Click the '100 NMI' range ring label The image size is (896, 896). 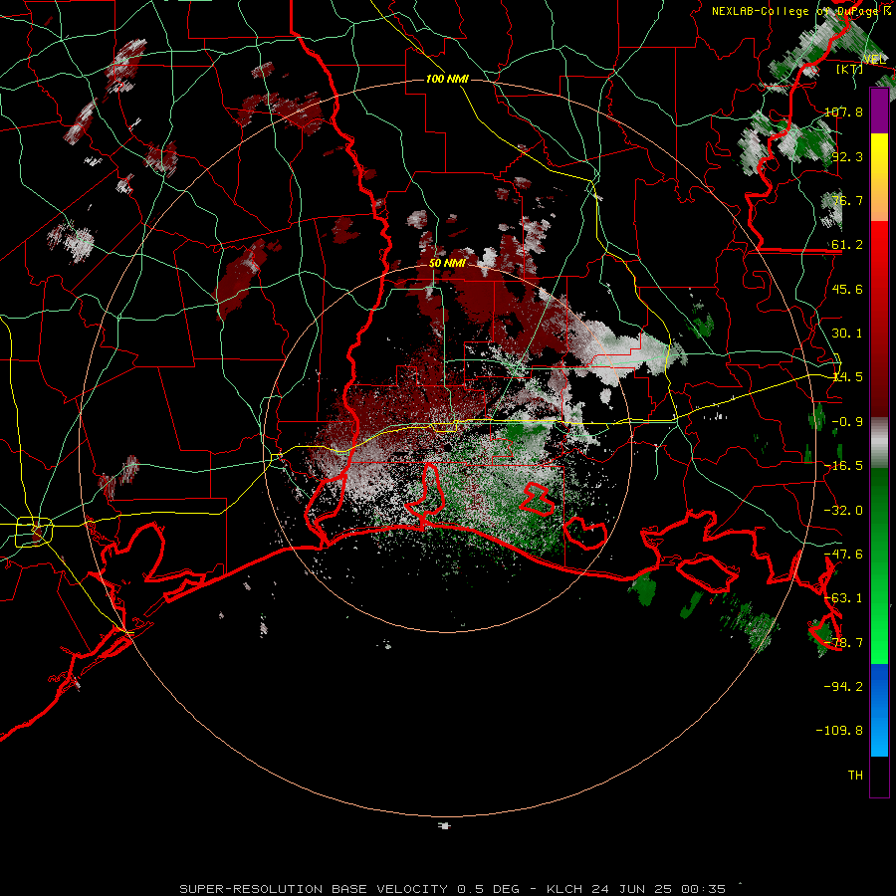(x=447, y=79)
